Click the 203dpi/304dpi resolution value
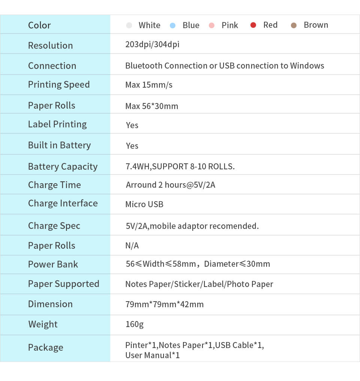This screenshot has height=381, width=360. coord(152,45)
